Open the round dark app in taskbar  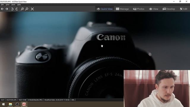17,104
